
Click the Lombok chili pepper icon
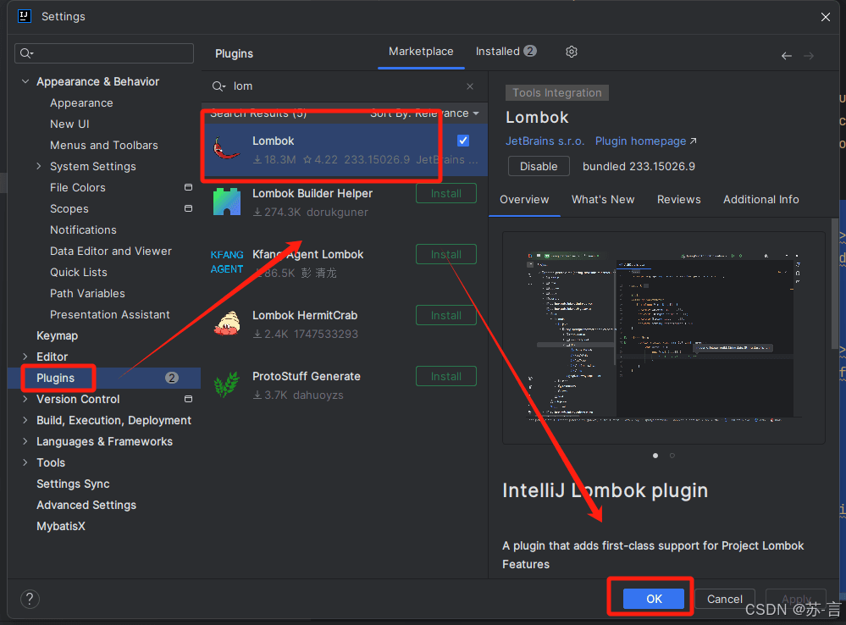(x=227, y=148)
